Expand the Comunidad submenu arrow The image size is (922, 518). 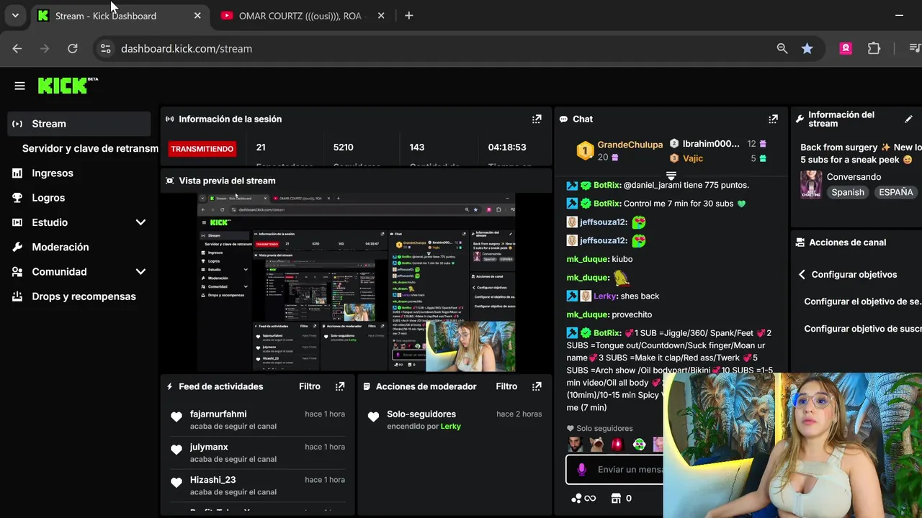140,272
